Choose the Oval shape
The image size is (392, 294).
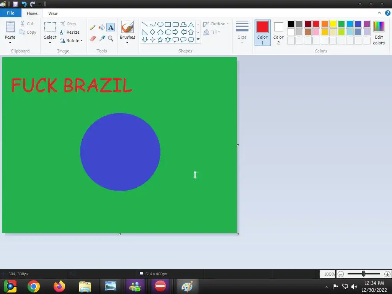tap(160, 24)
